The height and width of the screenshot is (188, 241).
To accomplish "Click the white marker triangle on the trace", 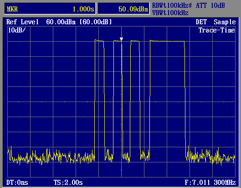I will click(122, 39).
